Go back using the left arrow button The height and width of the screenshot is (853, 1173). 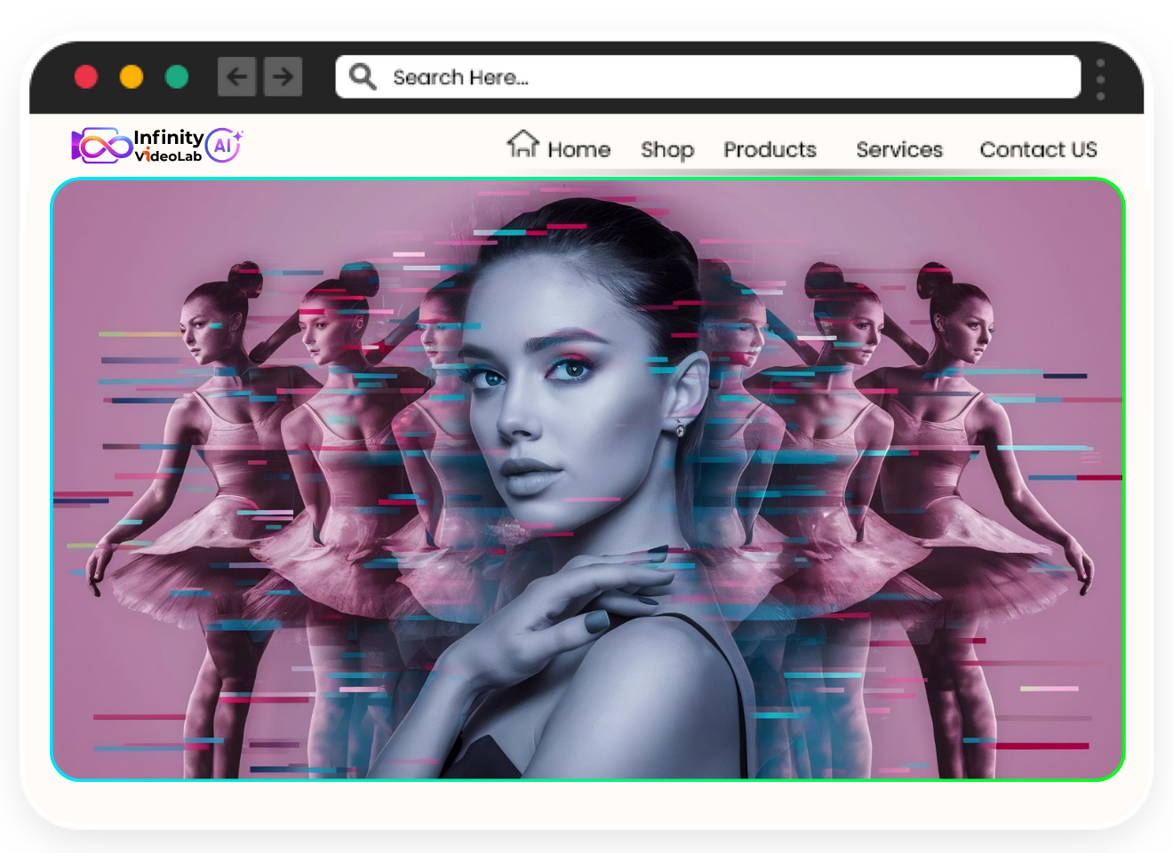point(237,76)
